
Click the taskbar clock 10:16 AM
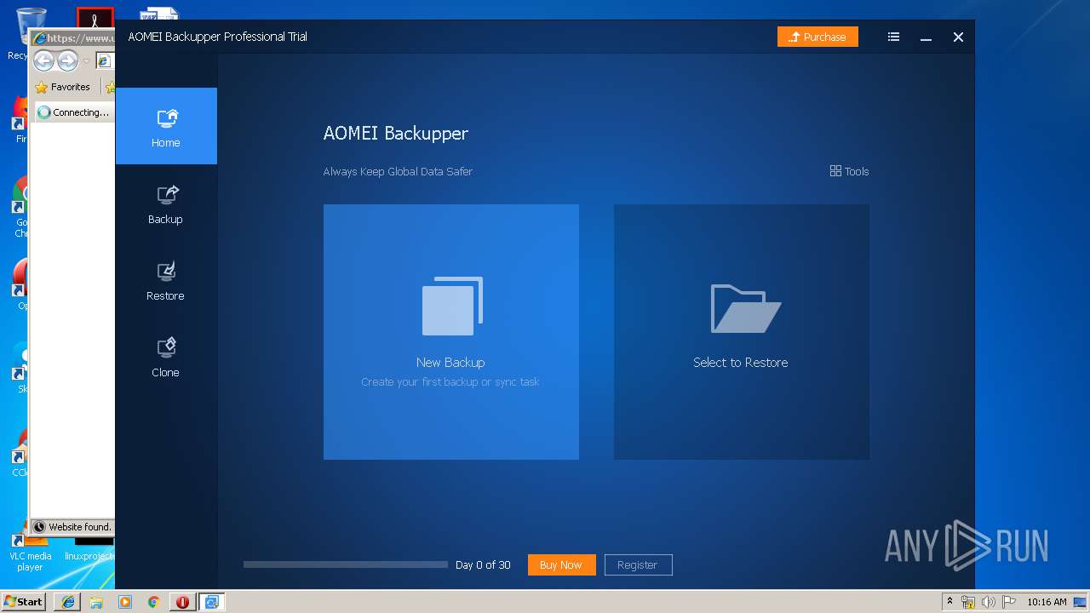[1047, 602]
